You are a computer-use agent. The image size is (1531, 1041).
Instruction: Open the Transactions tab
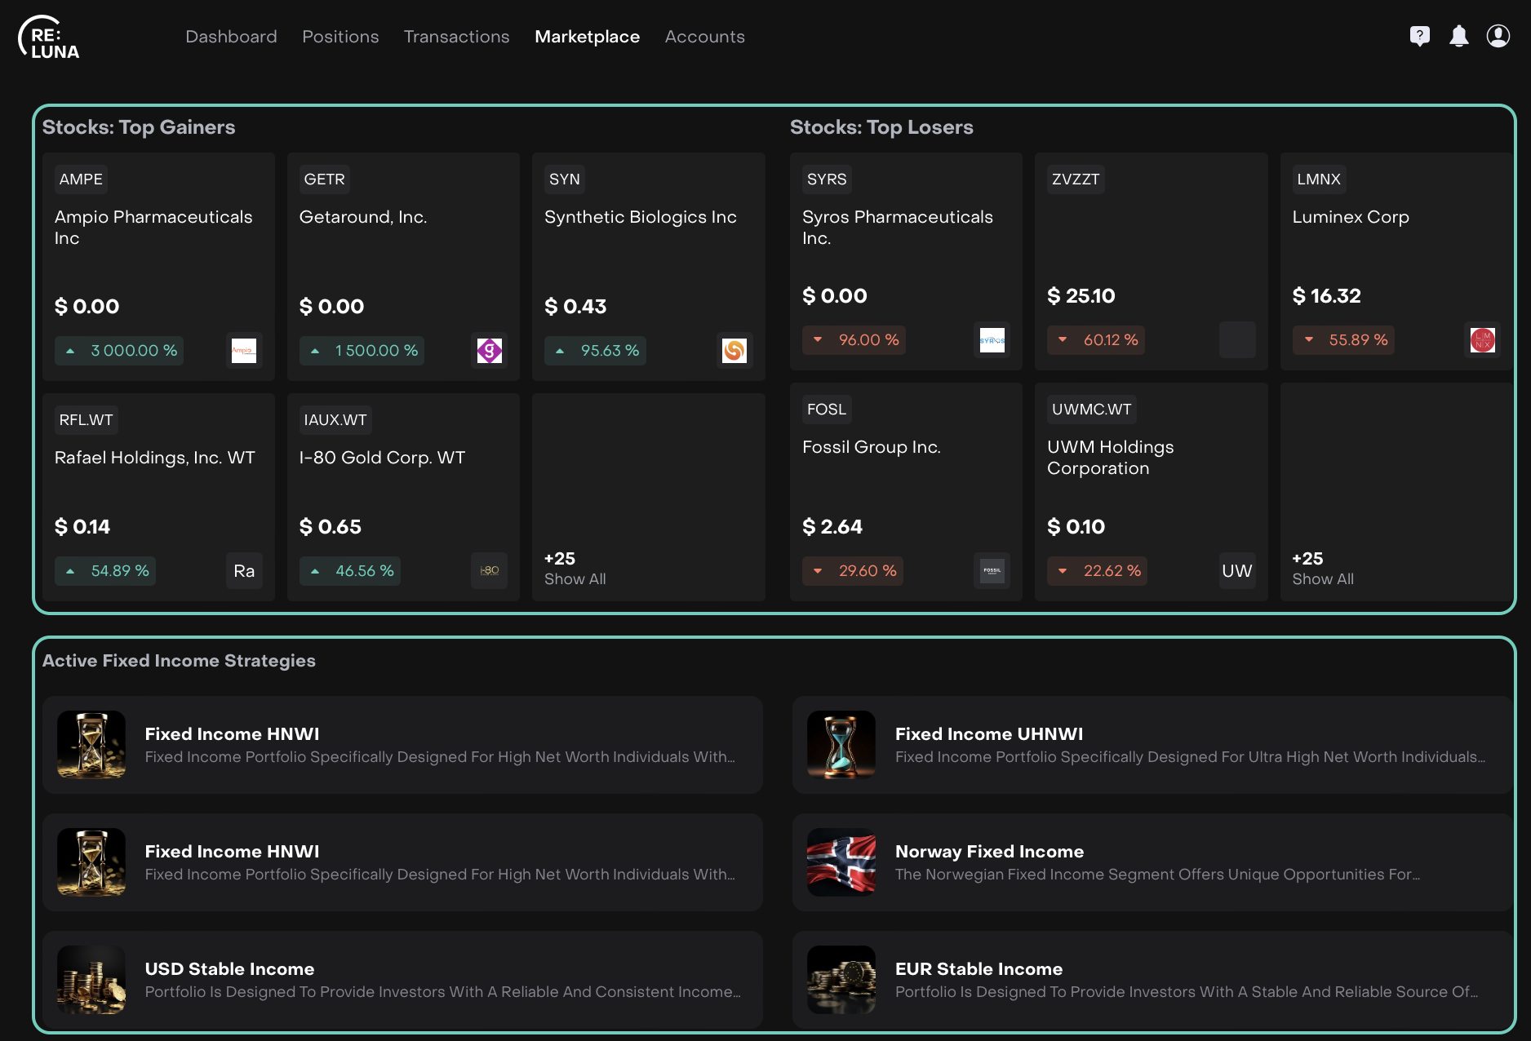[x=456, y=37]
